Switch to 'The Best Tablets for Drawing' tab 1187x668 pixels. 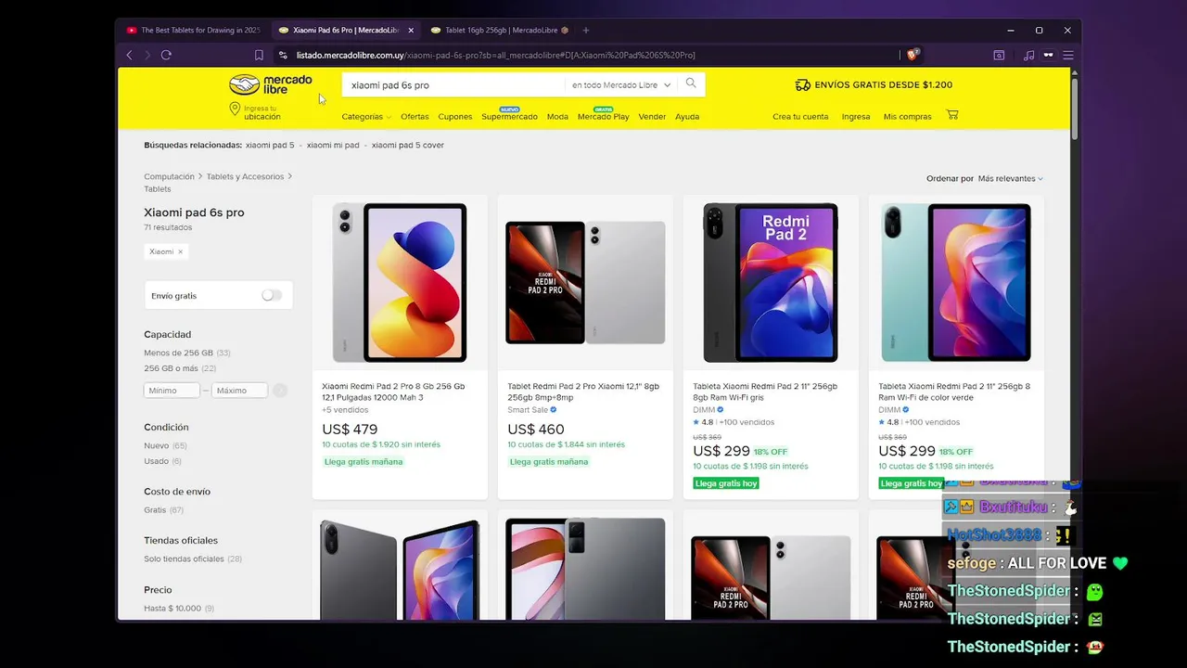pos(194,31)
